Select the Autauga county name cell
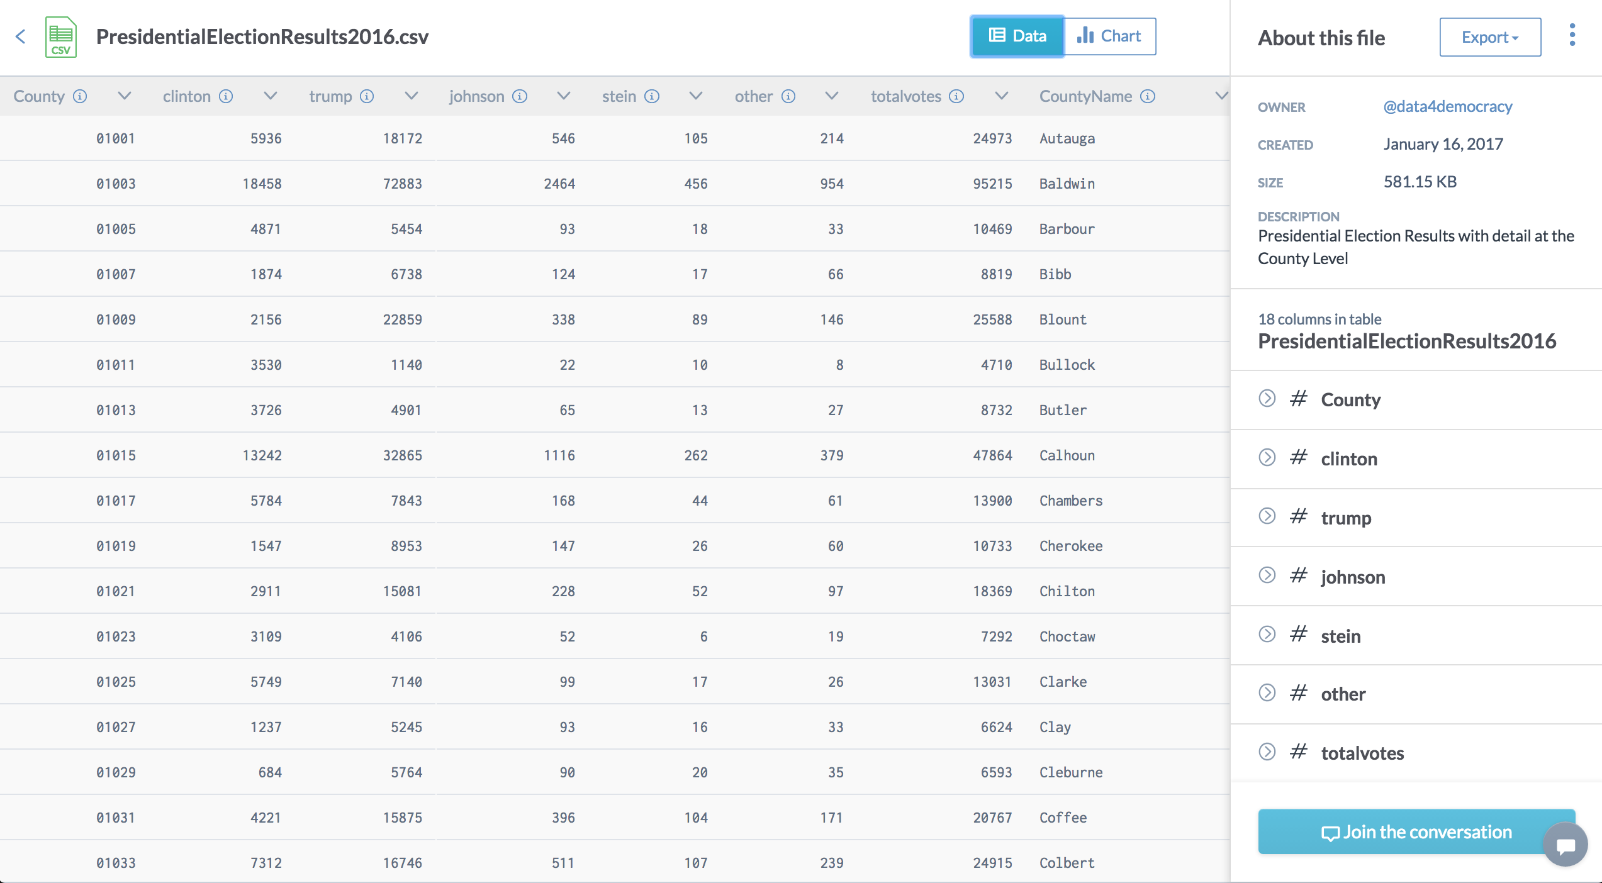The image size is (1602, 883). click(1067, 138)
